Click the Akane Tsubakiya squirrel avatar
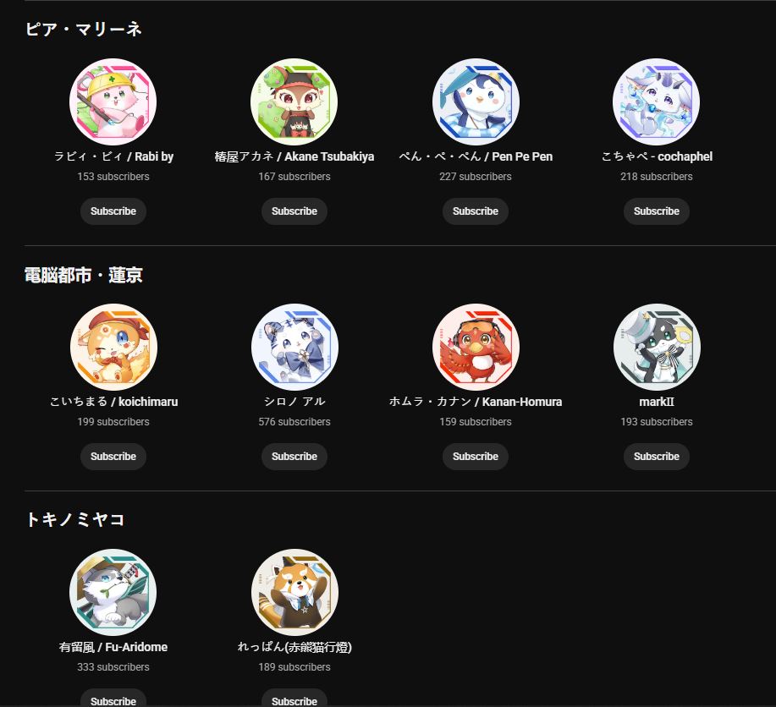This screenshot has height=707, width=776. (x=294, y=102)
